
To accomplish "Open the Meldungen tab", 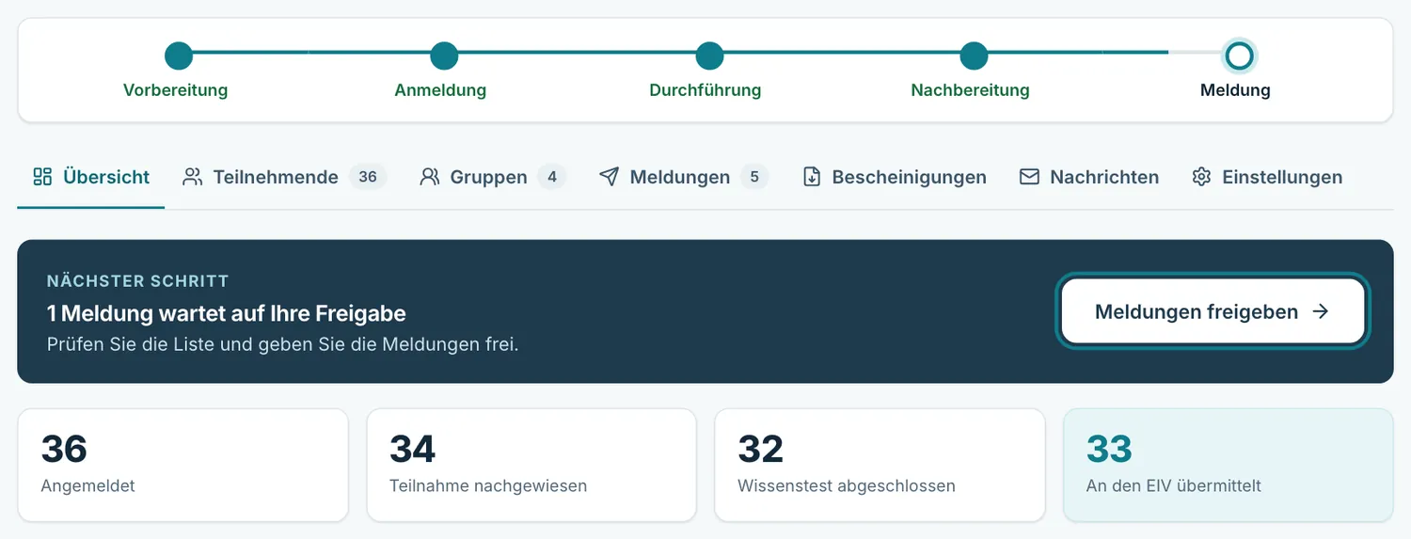I will pos(684,177).
